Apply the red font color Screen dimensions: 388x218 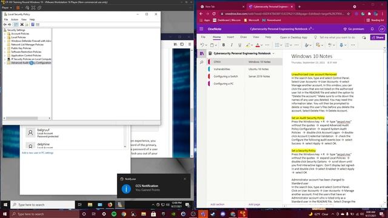point(258,45)
